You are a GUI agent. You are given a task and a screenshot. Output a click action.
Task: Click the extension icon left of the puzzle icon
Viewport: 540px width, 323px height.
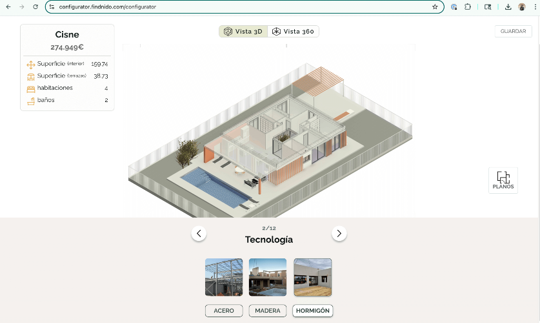(x=454, y=6)
